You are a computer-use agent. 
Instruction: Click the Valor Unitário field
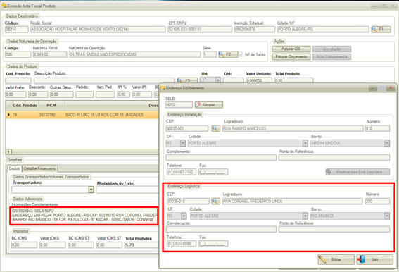(x=259, y=80)
